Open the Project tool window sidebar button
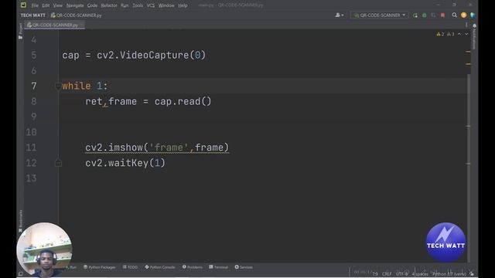Viewport: 495px width, 278px height. (21, 31)
